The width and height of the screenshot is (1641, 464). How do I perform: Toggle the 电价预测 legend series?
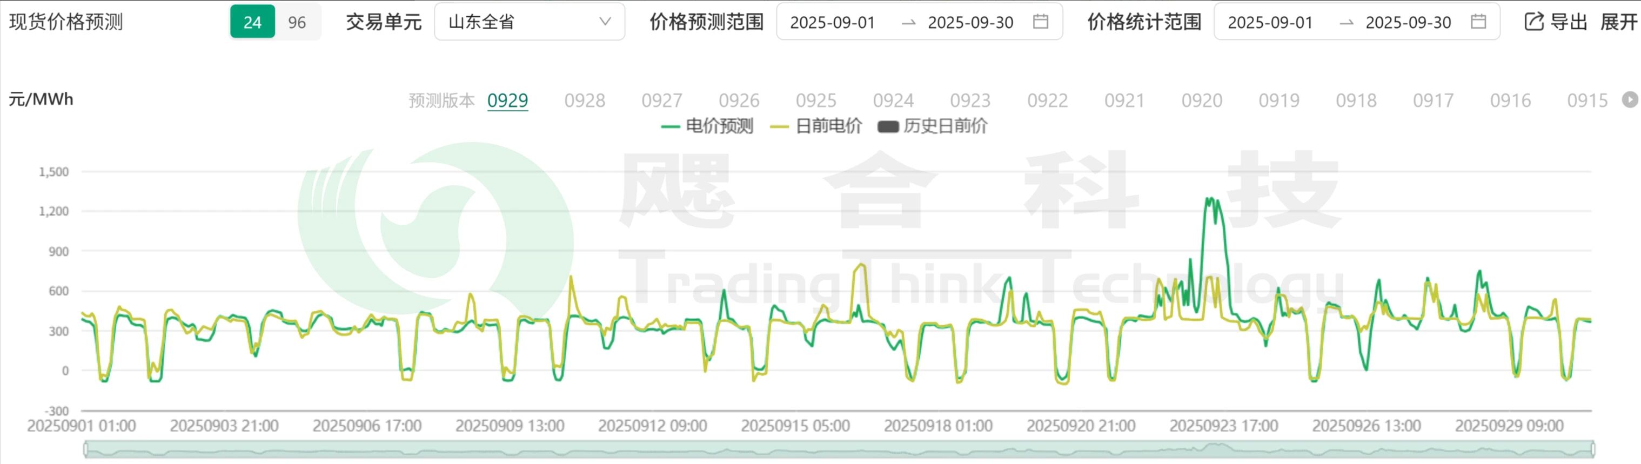click(707, 126)
